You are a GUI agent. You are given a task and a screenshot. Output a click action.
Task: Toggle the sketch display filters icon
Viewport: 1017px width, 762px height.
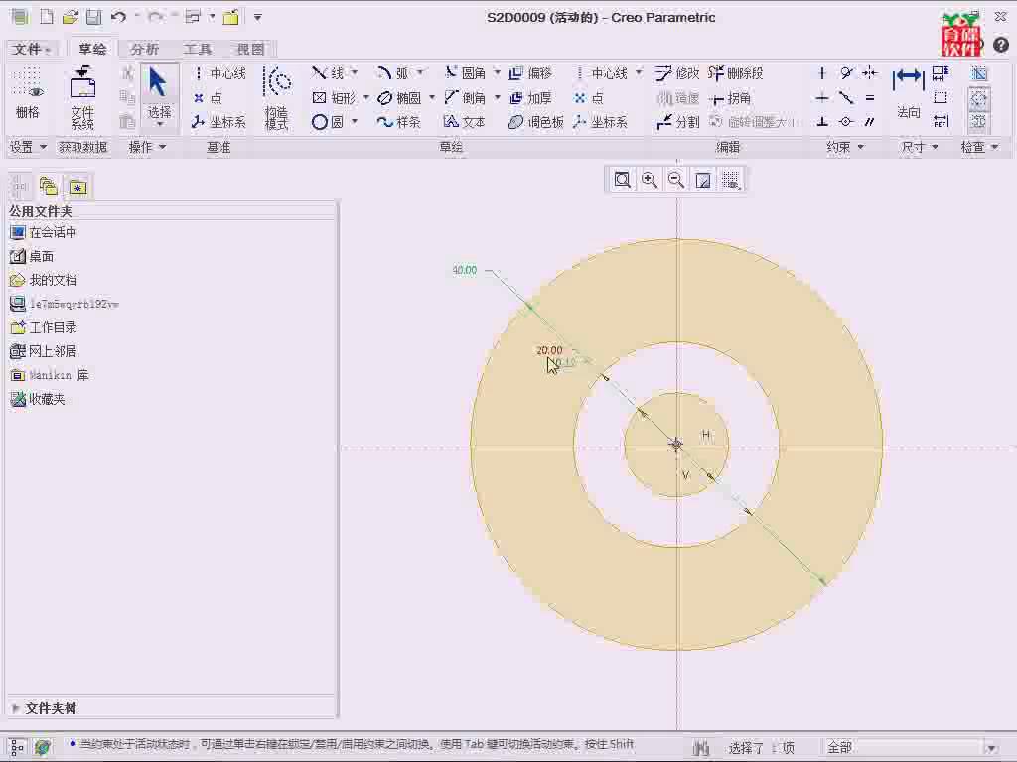[x=730, y=180]
